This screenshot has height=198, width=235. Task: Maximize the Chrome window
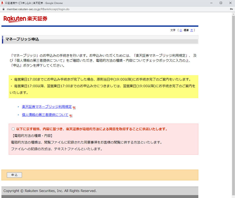click(221, 3)
